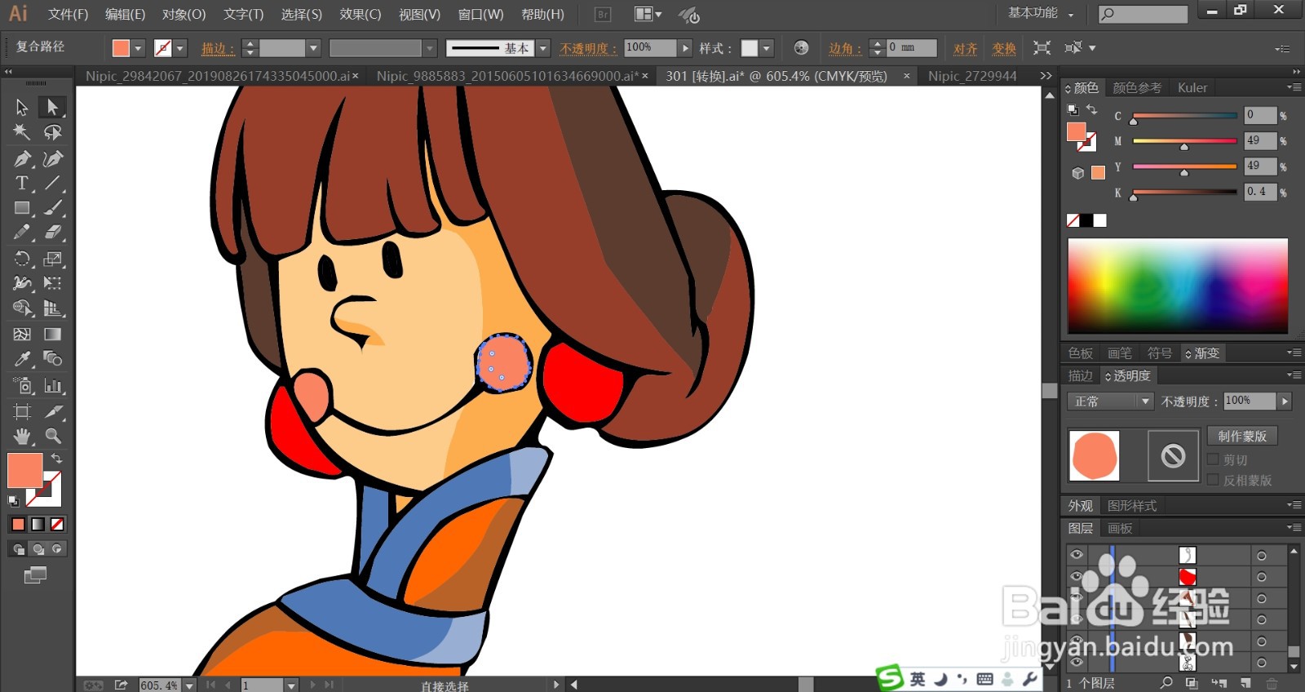The height and width of the screenshot is (692, 1305).
Task: Select the Magic Wand tool
Action: [22, 132]
